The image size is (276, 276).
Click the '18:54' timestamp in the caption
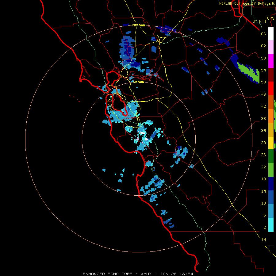click(x=186, y=274)
